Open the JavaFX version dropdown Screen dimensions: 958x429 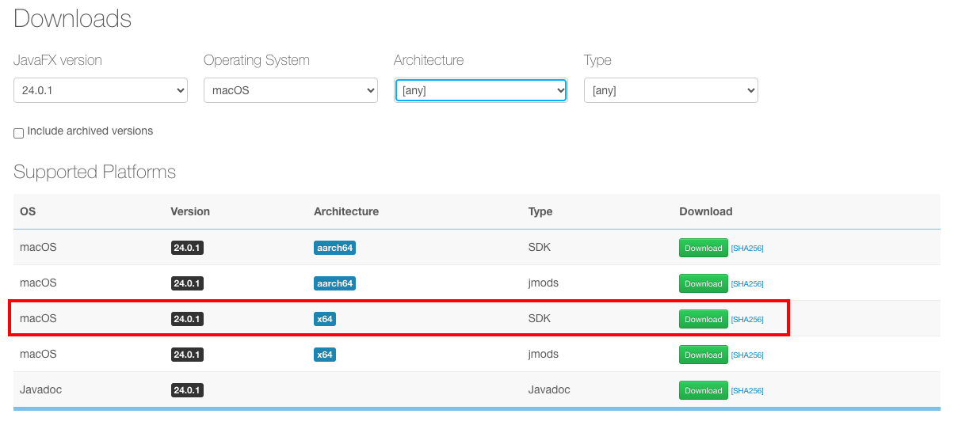pyautogui.click(x=100, y=90)
